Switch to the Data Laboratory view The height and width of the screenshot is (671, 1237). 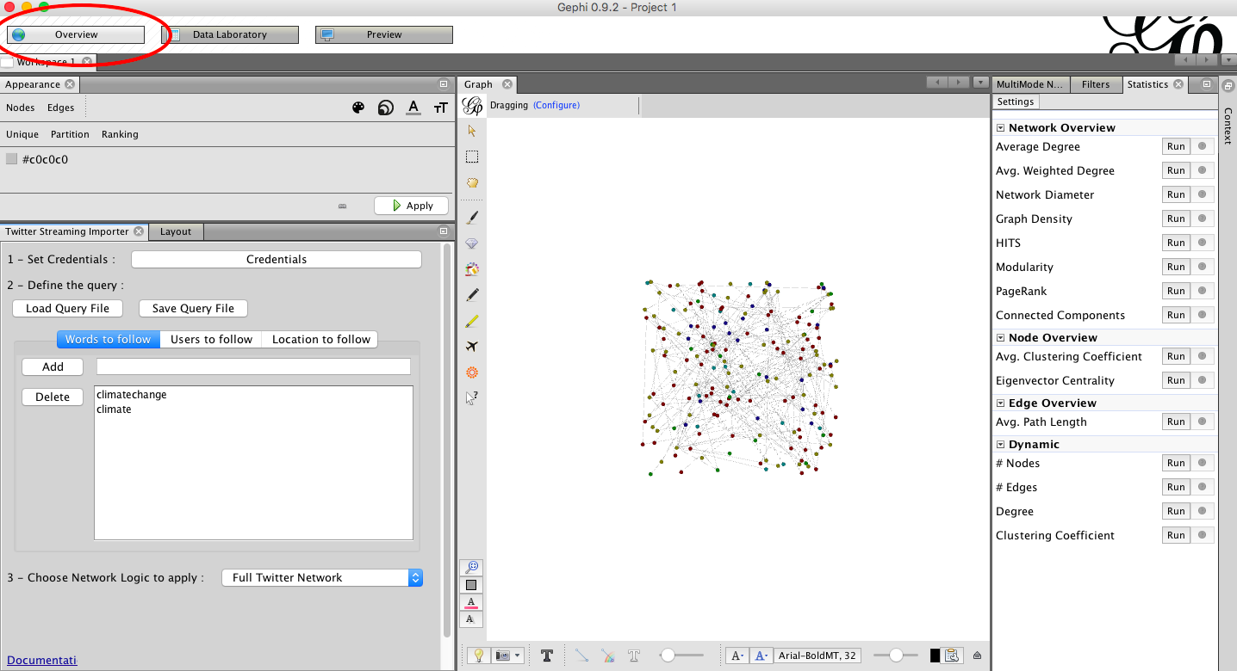point(230,34)
